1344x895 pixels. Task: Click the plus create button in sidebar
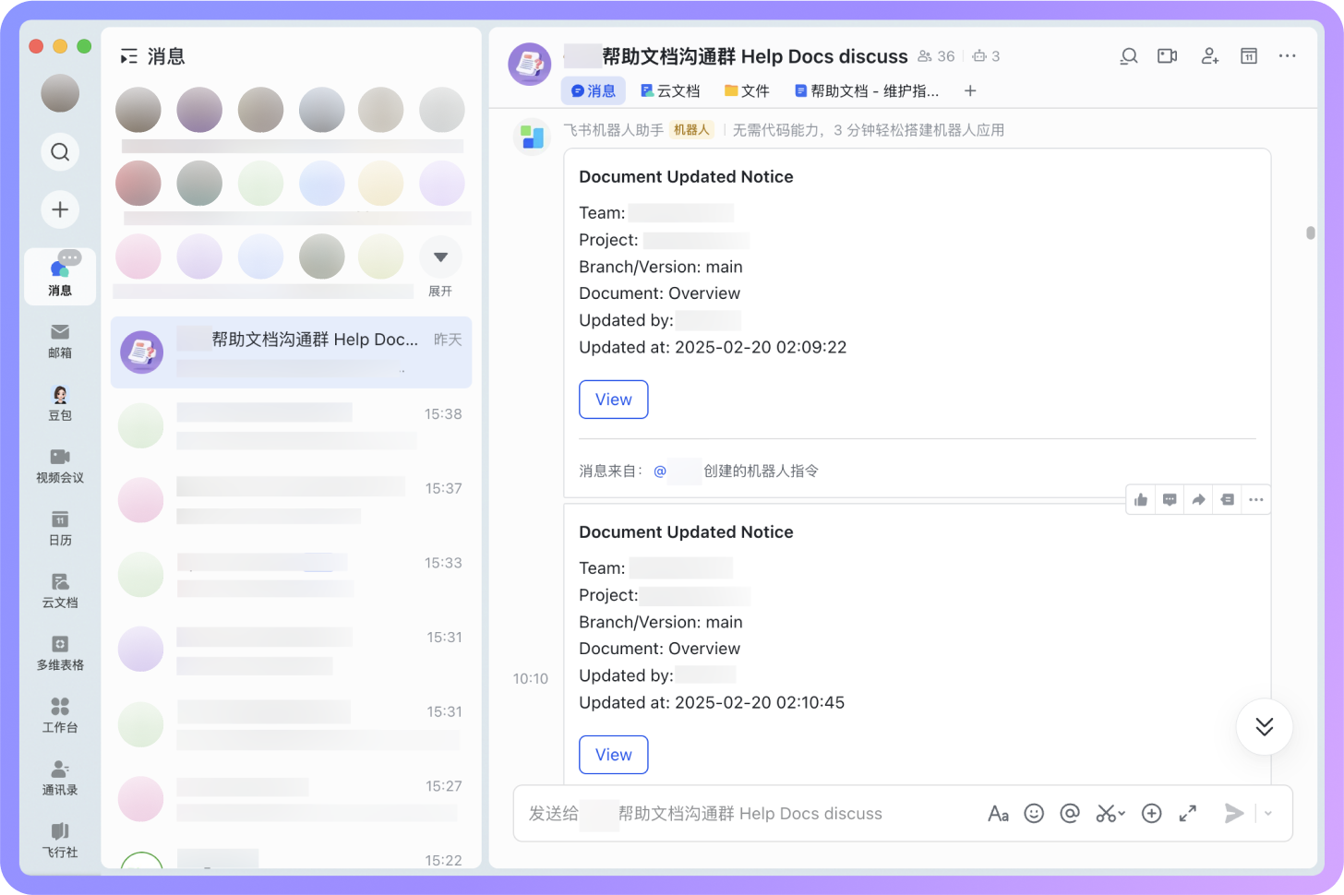(60, 209)
